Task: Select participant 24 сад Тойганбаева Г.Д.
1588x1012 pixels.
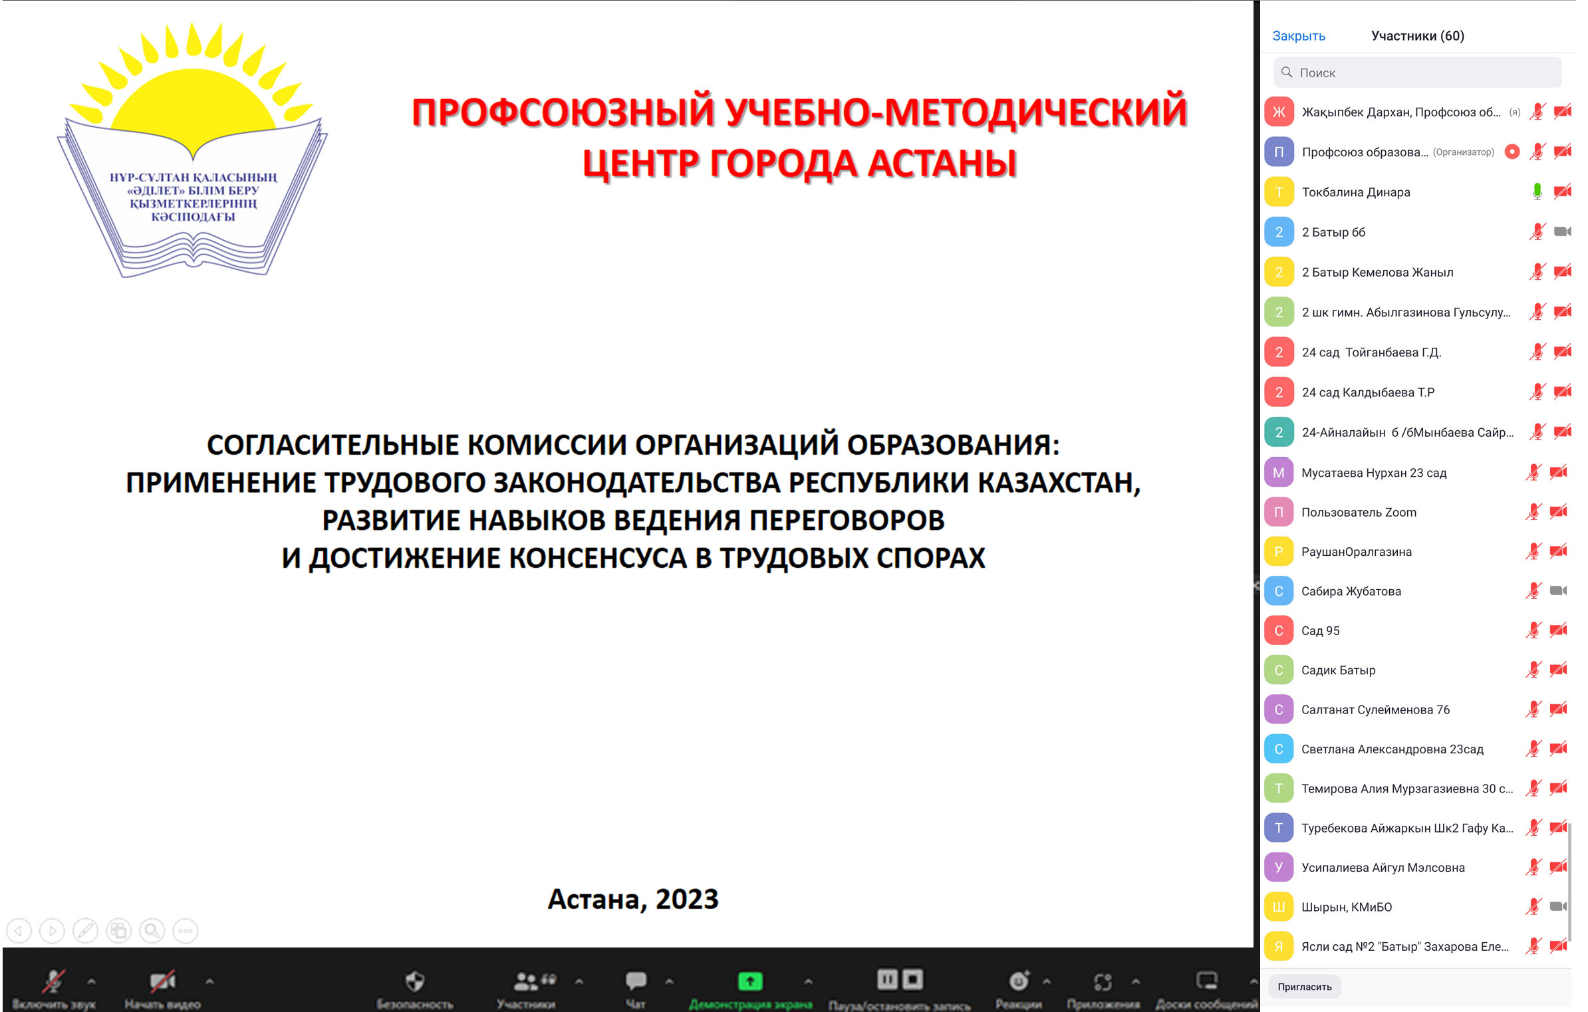Action: click(x=1417, y=352)
